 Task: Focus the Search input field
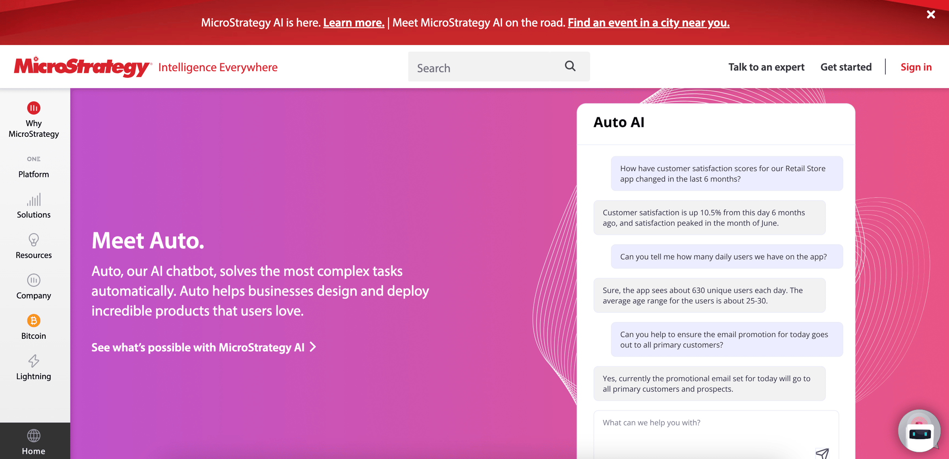click(x=479, y=67)
